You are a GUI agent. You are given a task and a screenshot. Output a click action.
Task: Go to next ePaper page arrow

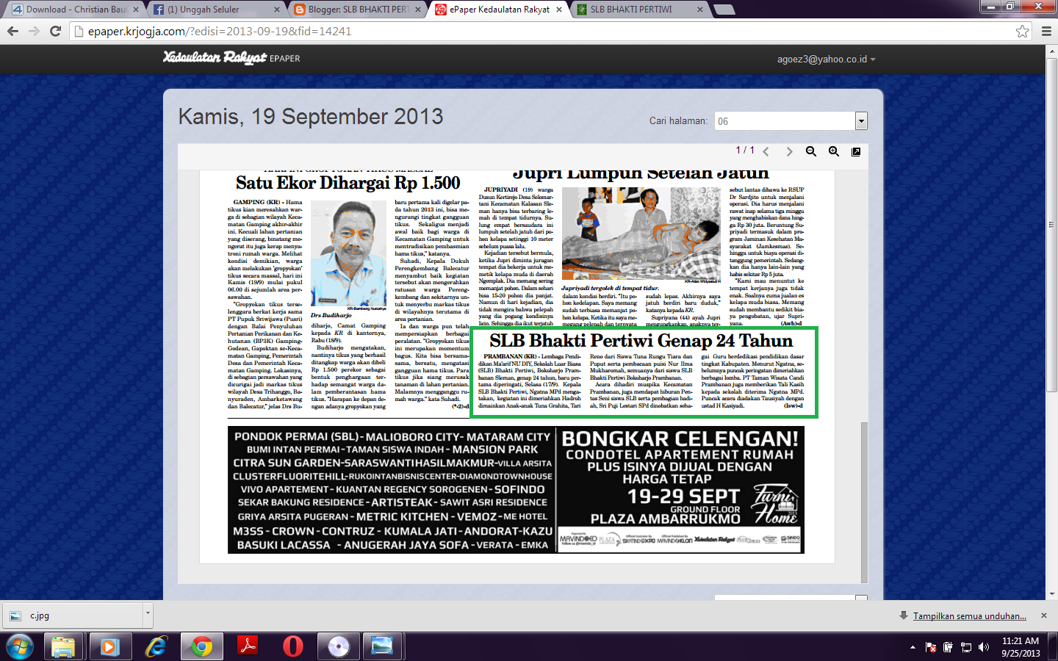click(x=789, y=151)
